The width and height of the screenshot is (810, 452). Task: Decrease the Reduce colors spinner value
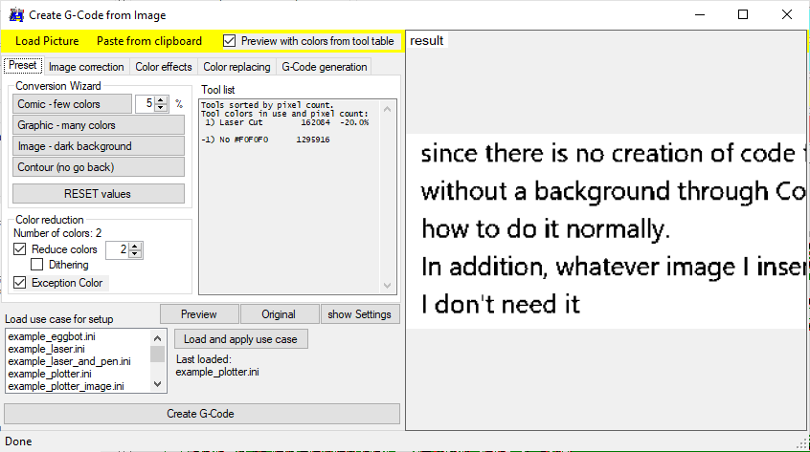135,254
